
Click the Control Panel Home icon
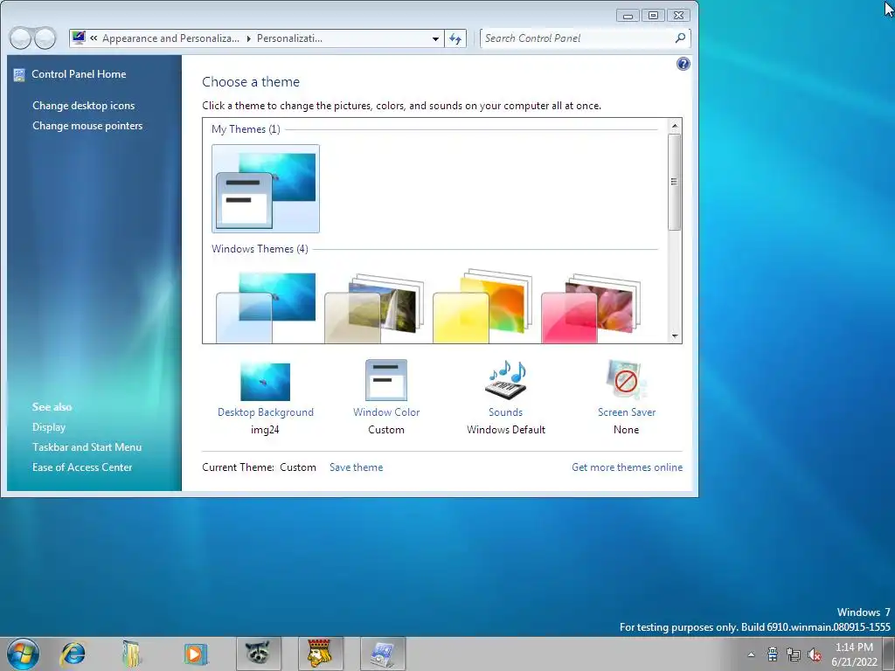click(19, 75)
